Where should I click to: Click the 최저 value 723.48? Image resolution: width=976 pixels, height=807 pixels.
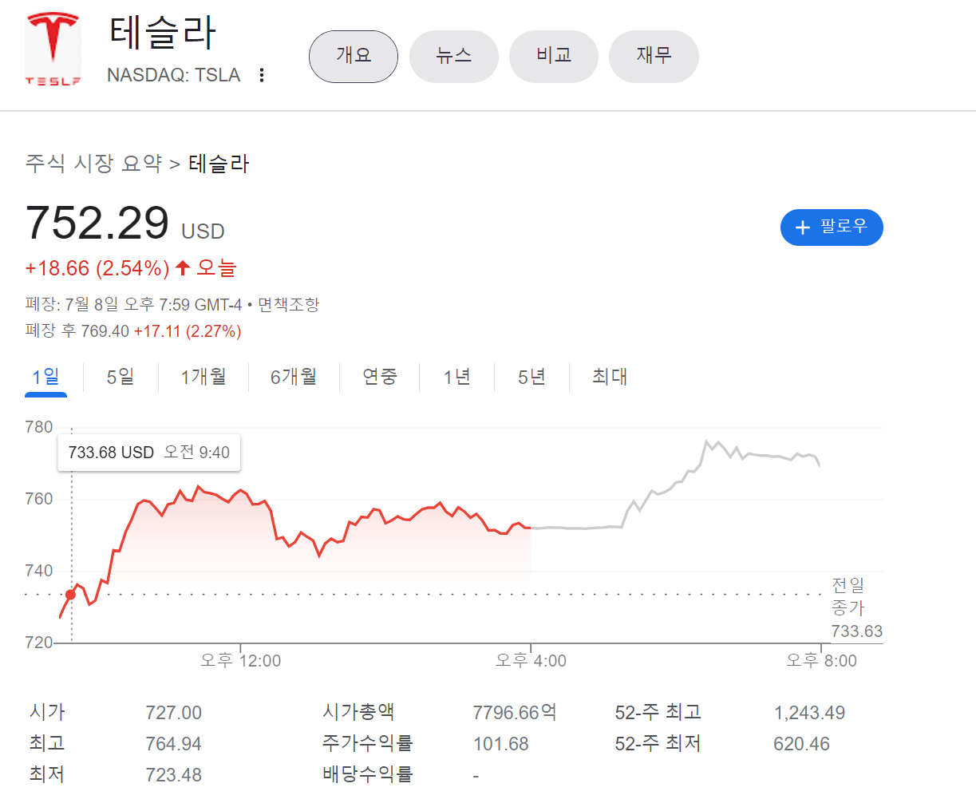pyautogui.click(x=173, y=775)
